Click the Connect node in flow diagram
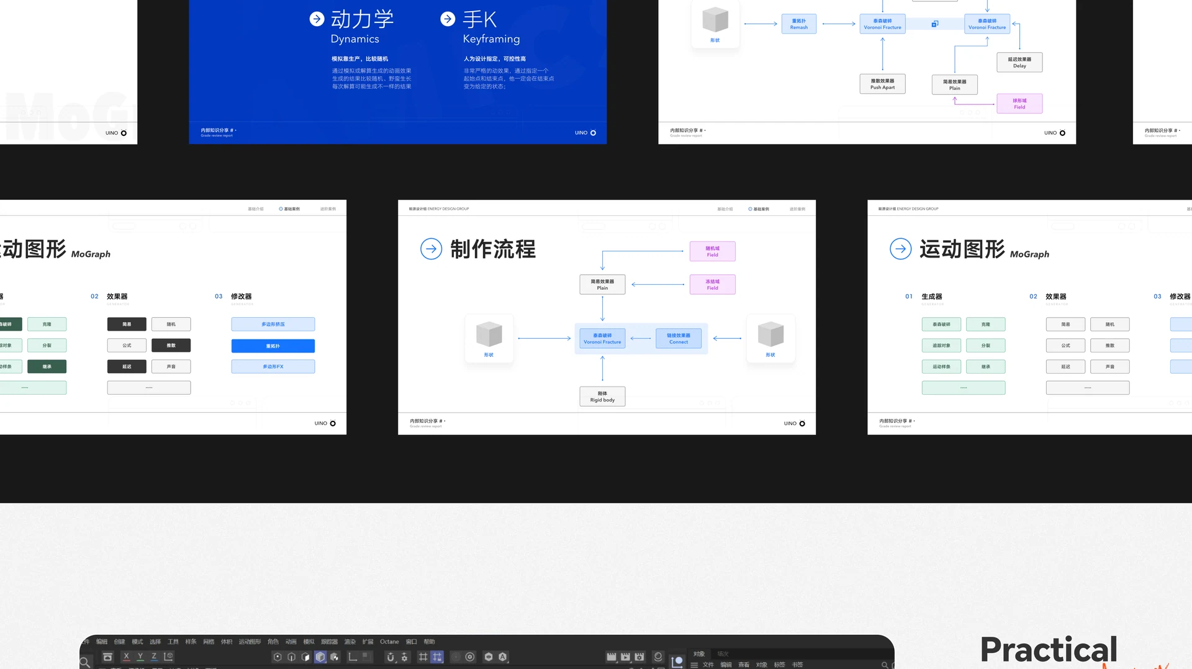The width and height of the screenshot is (1192, 669). (679, 339)
